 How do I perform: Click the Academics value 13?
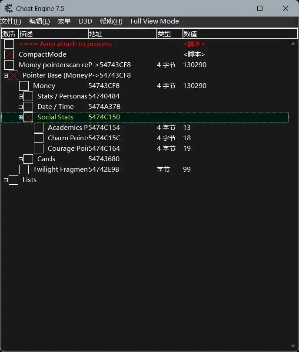pyautogui.click(x=187, y=128)
